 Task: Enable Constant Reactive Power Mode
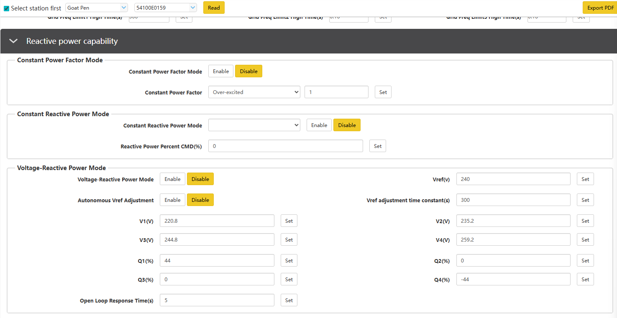click(319, 125)
